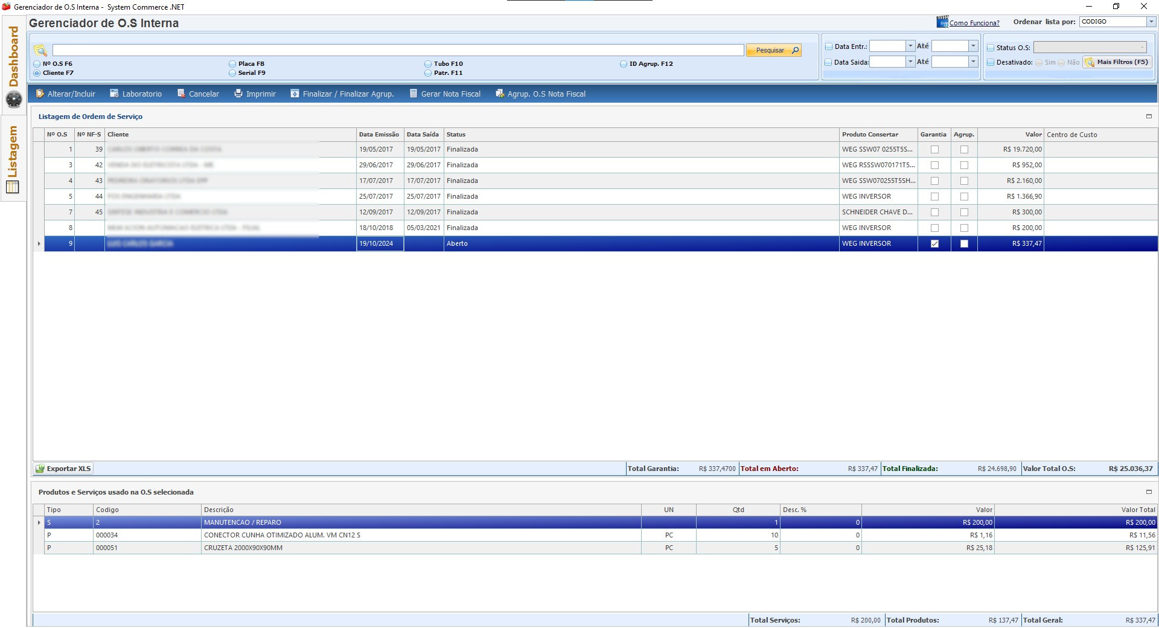1159x628 pixels.
Task: Open Laboratorio from the toolbar
Action: 114,94
